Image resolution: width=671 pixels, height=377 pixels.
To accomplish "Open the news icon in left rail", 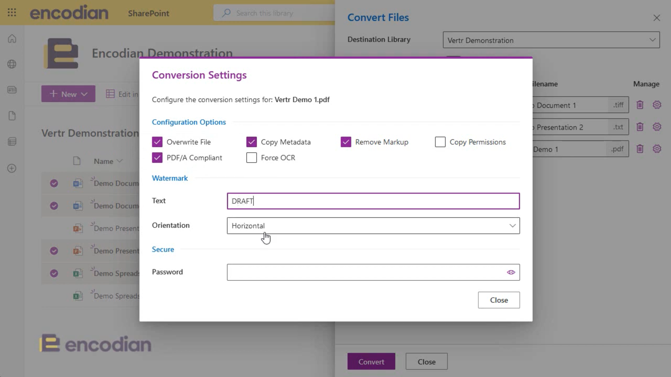I will 12,90.
